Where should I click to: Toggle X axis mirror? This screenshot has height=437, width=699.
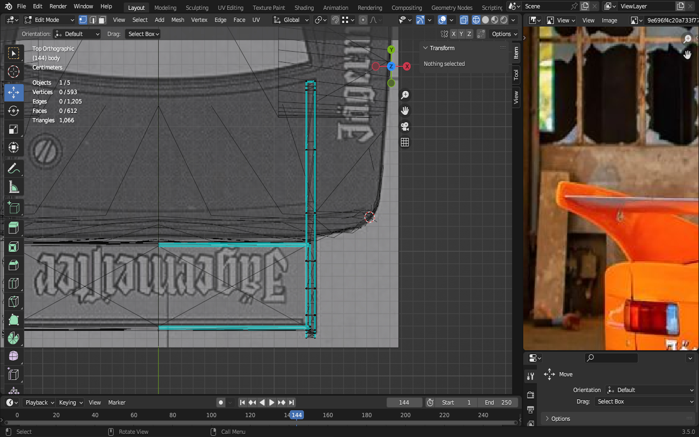(x=453, y=34)
